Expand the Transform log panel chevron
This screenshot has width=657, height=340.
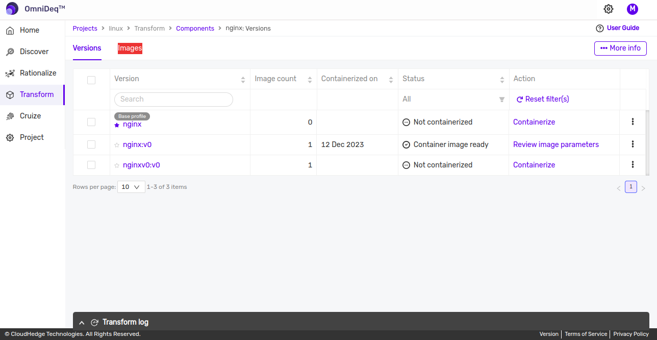[82, 323]
